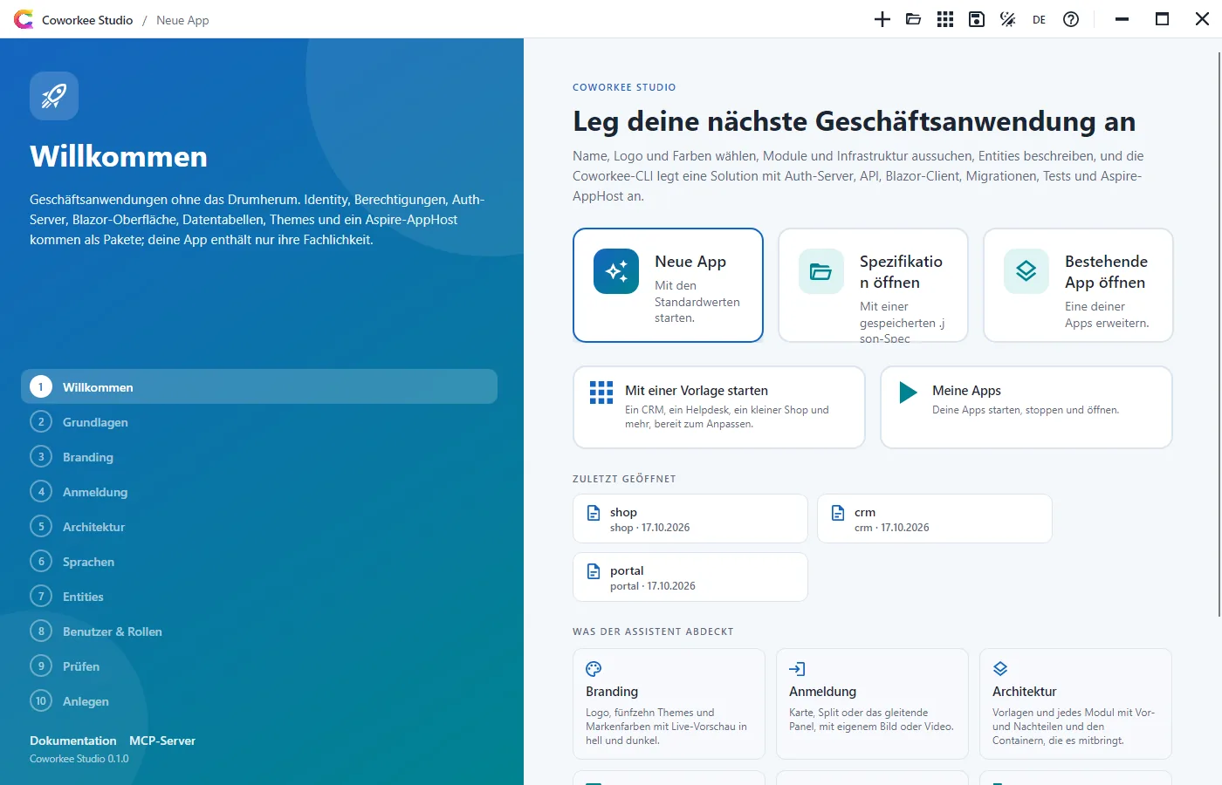Click the plus icon to create a new app
The width and height of the screenshot is (1222, 785).
[x=882, y=19]
